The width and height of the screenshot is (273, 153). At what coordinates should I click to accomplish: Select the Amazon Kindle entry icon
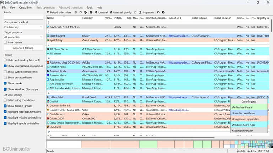48,71
